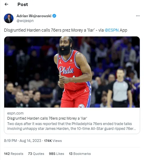Click the blue verified checkmark badge
Screen dimensions: 144x160
click(x=54, y=16)
